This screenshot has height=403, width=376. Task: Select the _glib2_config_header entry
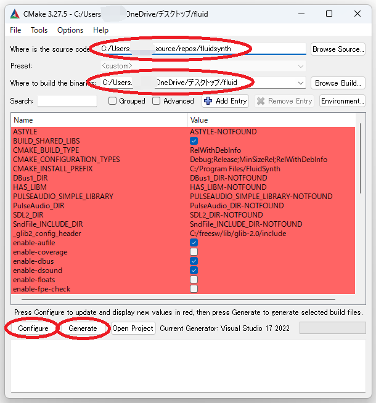pyautogui.click(x=47, y=234)
